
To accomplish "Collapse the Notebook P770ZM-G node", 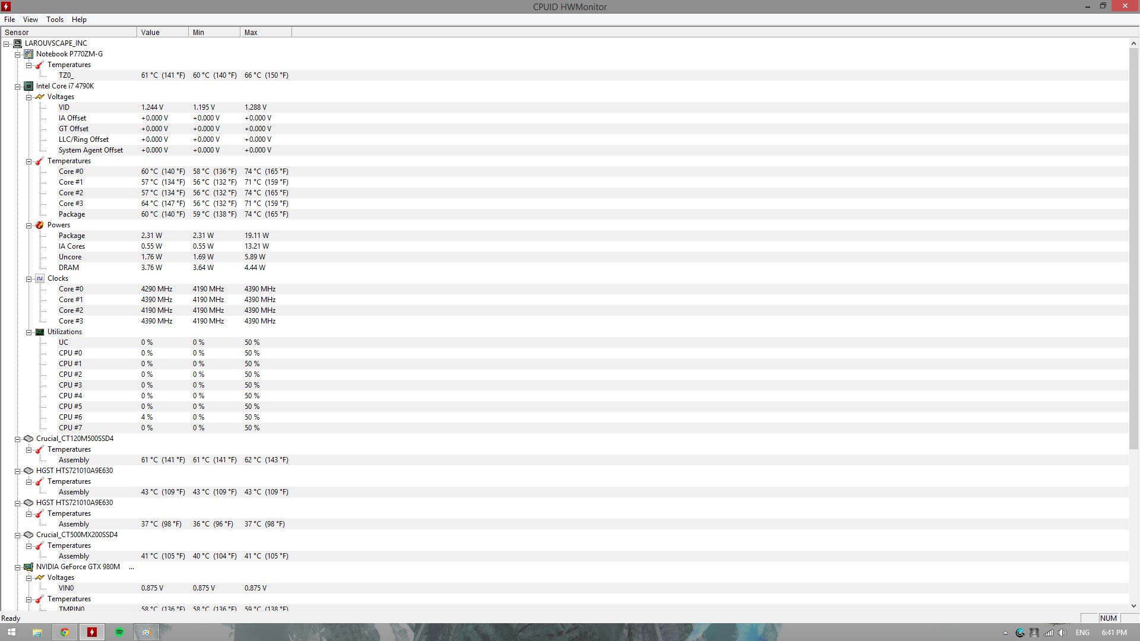I will (18, 55).
